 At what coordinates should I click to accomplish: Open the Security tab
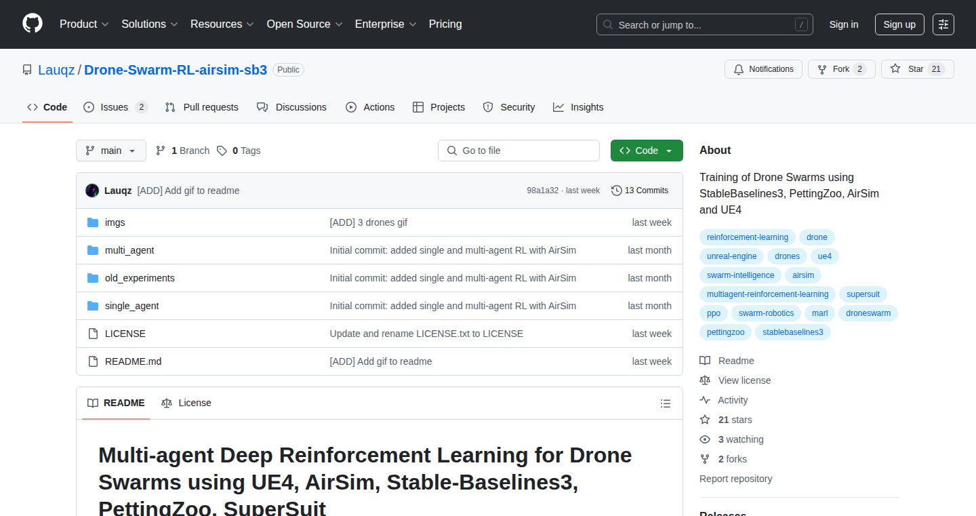(x=509, y=107)
